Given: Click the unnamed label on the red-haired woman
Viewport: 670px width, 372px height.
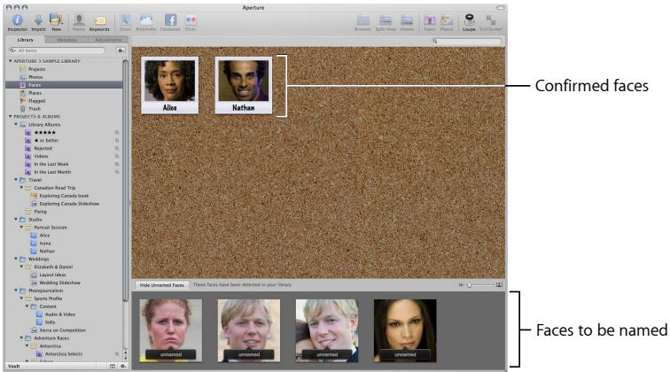Looking at the screenshot, I should pos(171,354).
